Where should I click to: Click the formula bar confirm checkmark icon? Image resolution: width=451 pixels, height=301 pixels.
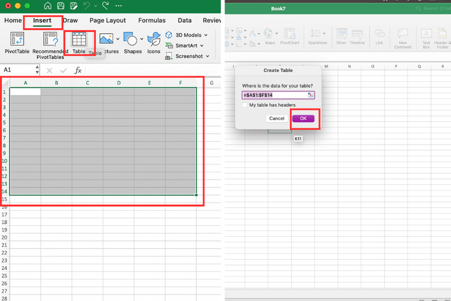coord(64,71)
